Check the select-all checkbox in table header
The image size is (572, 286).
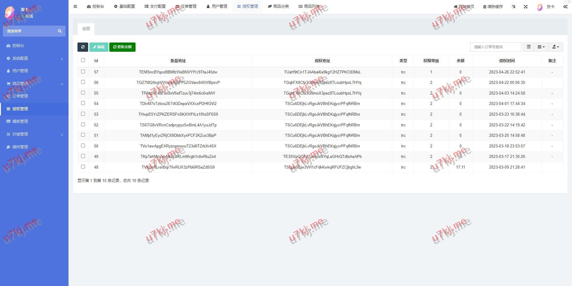pos(83,60)
